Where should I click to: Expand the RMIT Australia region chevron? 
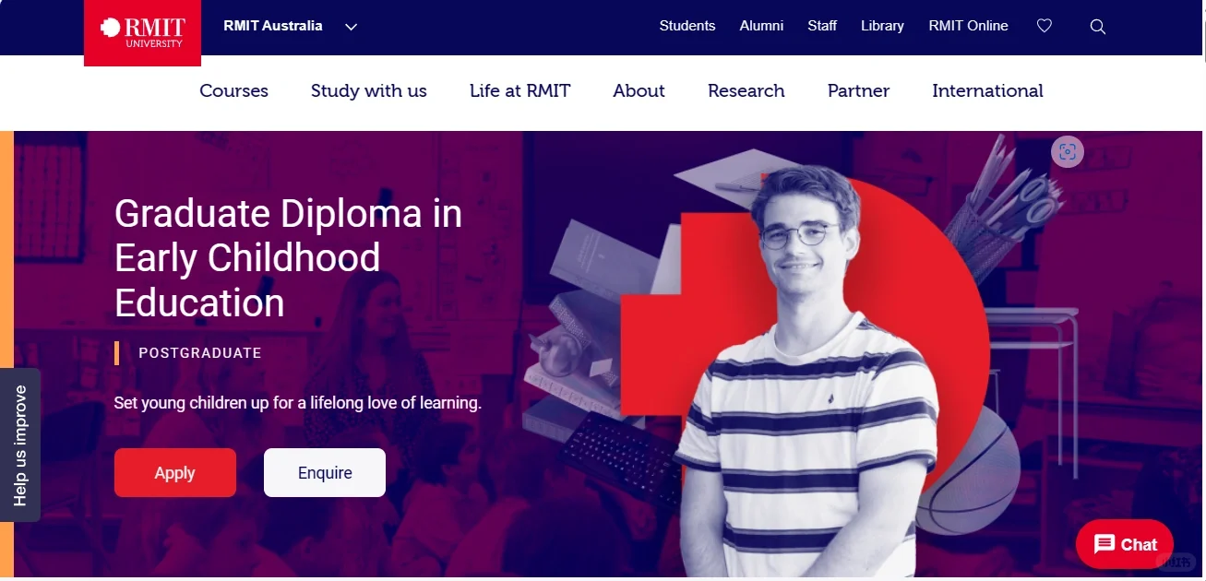pos(351,27)
